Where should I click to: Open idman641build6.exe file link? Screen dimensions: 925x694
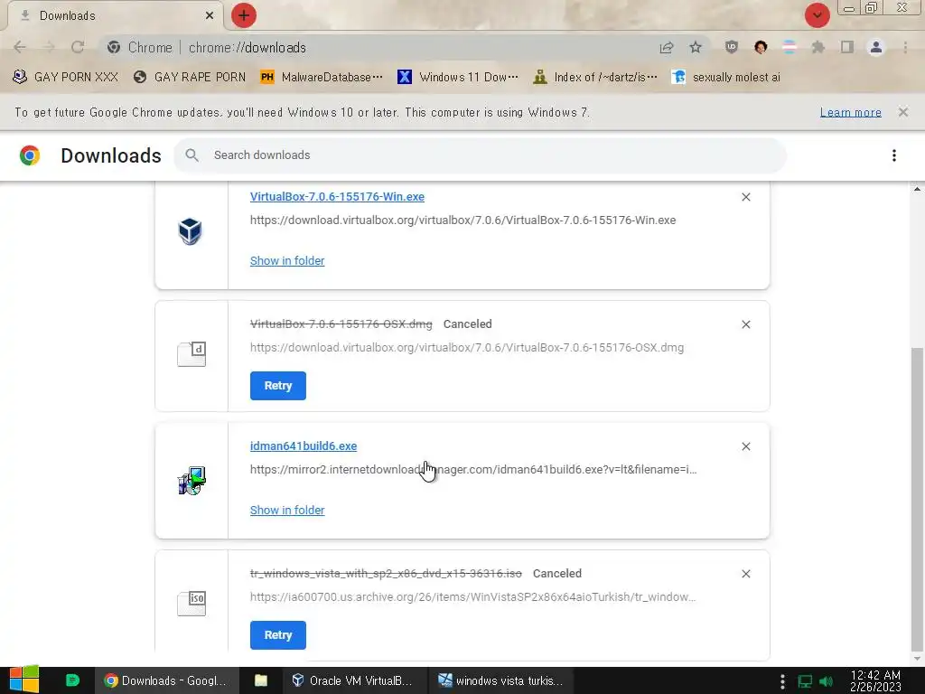tap(304, 446)
